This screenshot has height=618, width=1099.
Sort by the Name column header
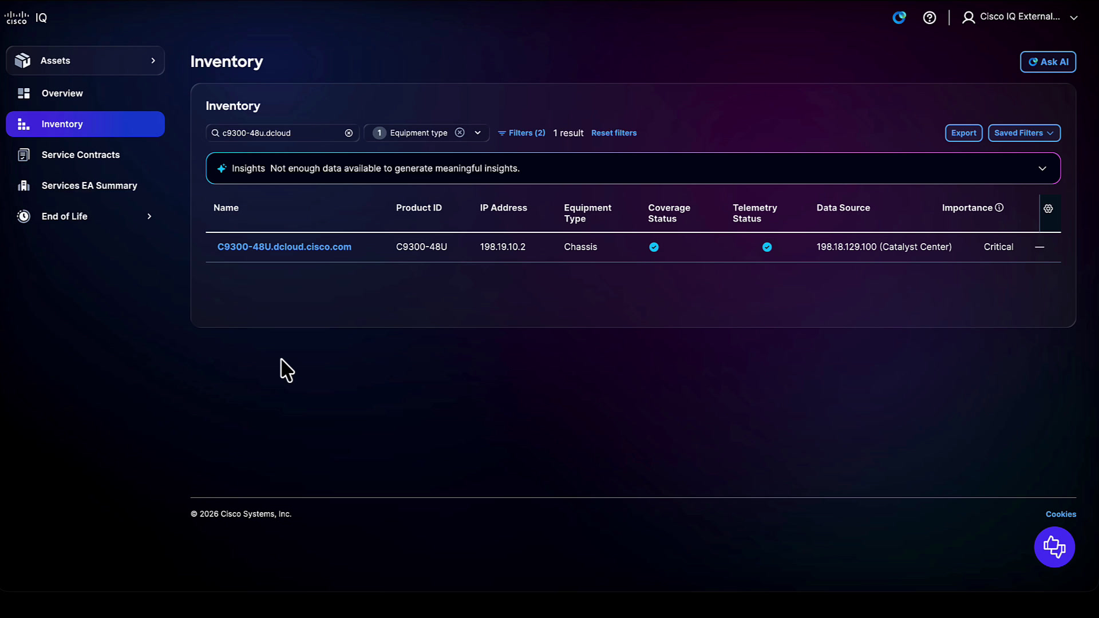[226, 208]
